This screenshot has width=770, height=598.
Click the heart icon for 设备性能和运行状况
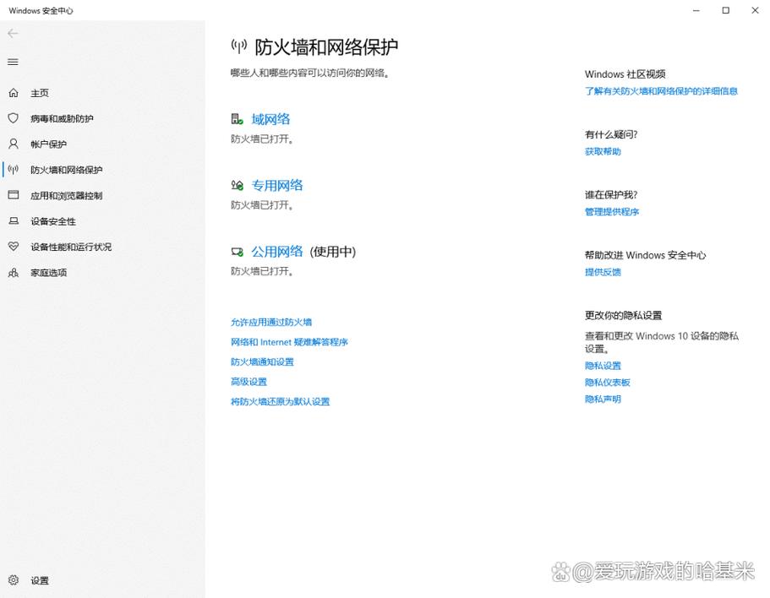click(x=14, y=247)
